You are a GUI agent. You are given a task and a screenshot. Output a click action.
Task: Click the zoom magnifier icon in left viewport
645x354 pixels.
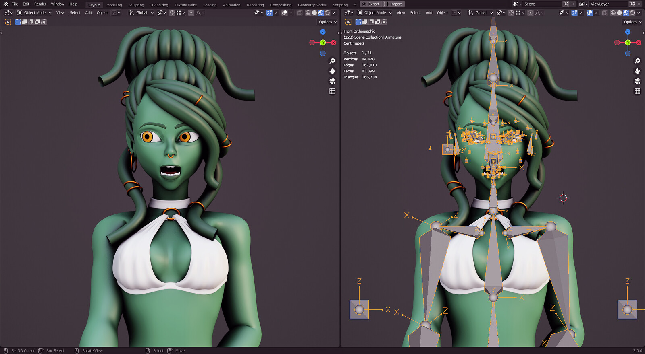click(x=332, y=61)
